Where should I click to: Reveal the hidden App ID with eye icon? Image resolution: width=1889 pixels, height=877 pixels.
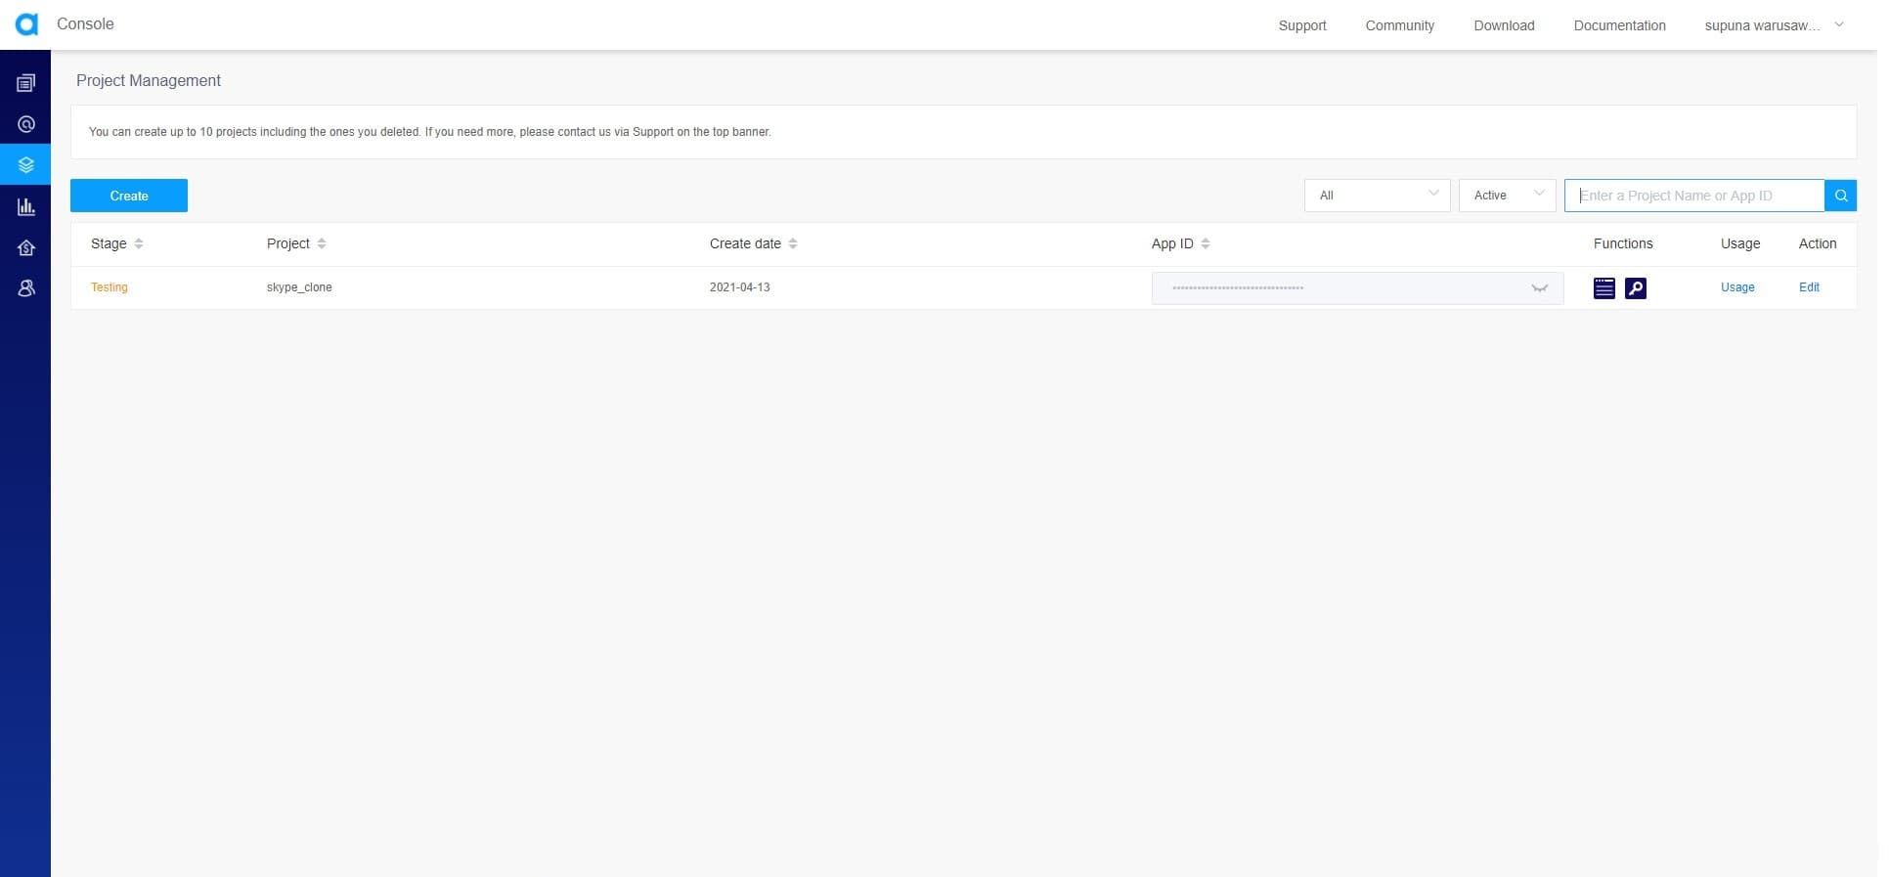[1539, 288]
